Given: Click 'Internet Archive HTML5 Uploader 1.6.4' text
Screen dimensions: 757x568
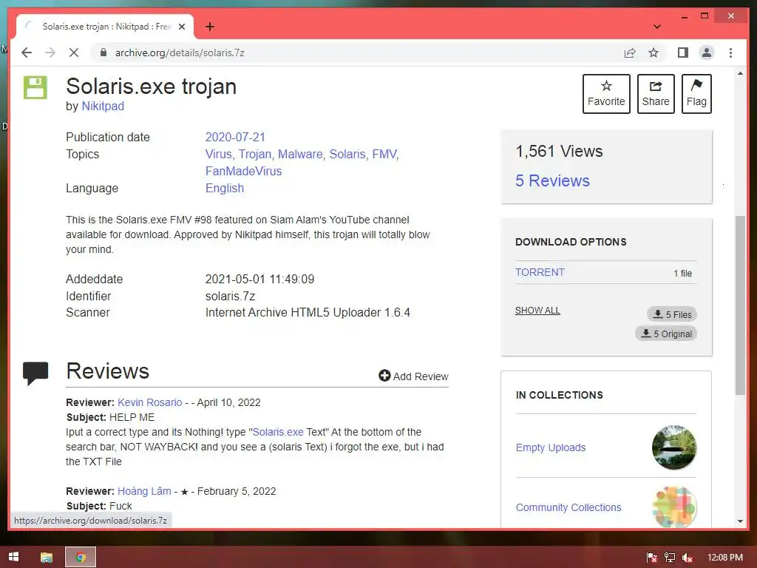Looking at the screenshot, I should pyautogui.click(x=308, y=313).
